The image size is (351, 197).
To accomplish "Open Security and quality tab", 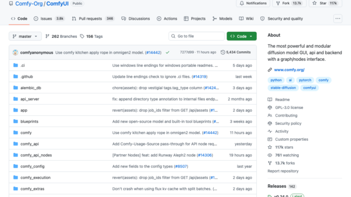I will pyautogui.click(x=281, y=19).
